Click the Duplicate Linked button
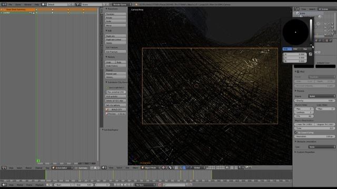The height and width of the screenshot is (189, 337). tap(116, 39)
